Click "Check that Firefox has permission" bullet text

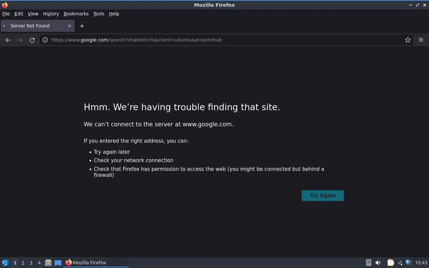coord(209,172)
